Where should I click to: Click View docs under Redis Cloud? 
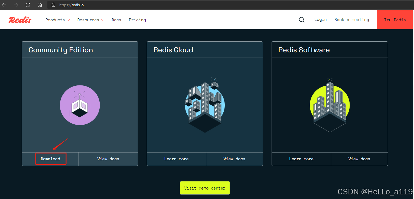click(234, 159)
